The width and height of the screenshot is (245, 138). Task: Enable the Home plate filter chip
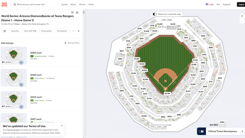47,31
